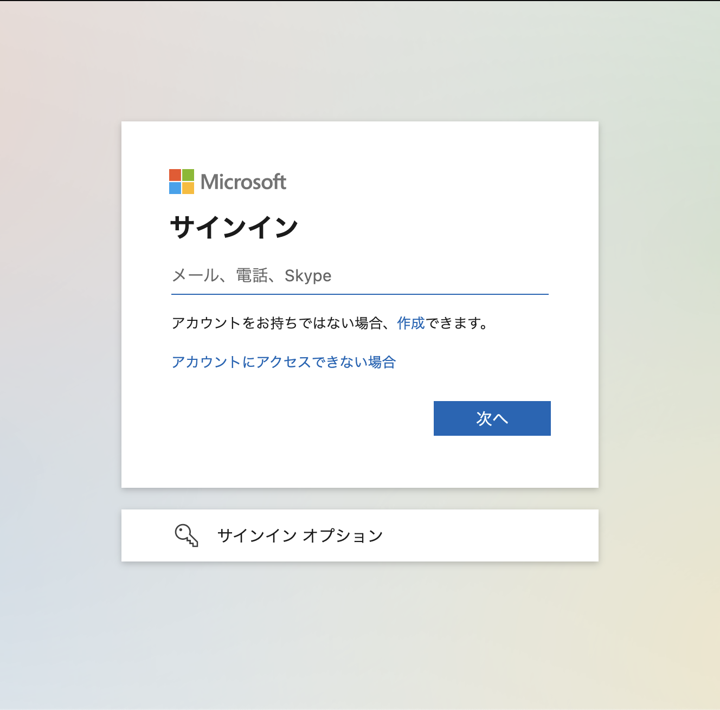
Task: Click the red square of Microsoft logo
Action: (175, 175)
